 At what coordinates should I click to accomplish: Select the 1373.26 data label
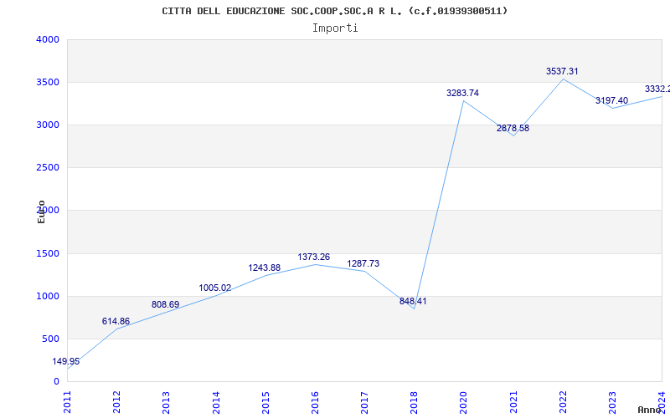tap(314, 257)
